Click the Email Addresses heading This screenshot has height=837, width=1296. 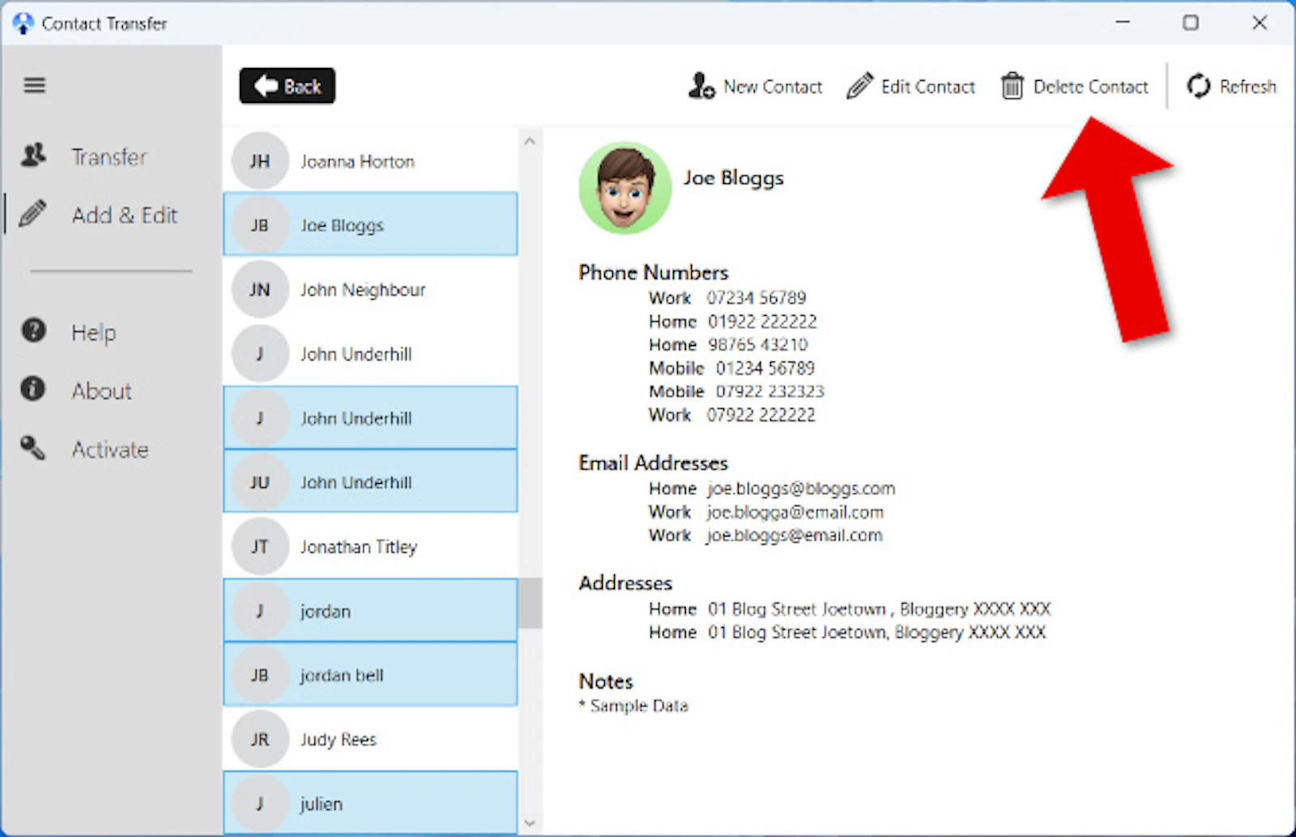(653, 463)
